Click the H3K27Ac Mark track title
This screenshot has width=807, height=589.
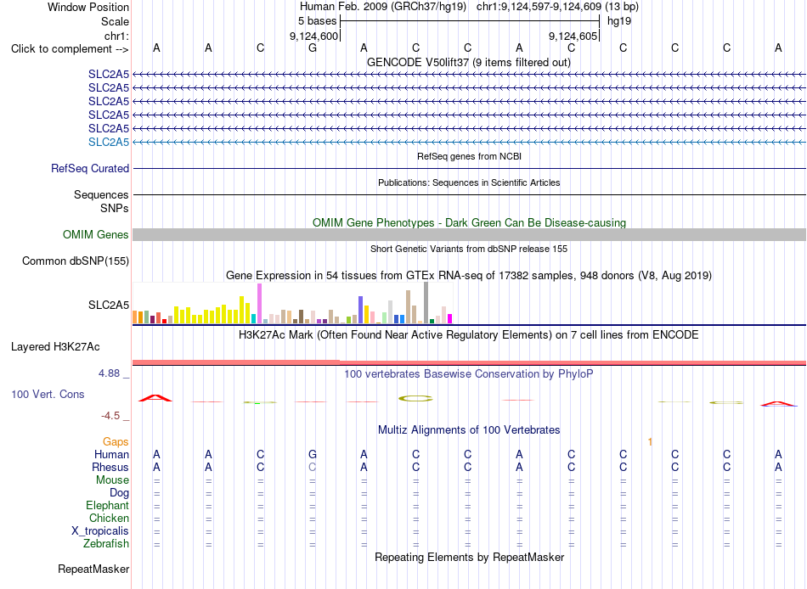point(468,335)
